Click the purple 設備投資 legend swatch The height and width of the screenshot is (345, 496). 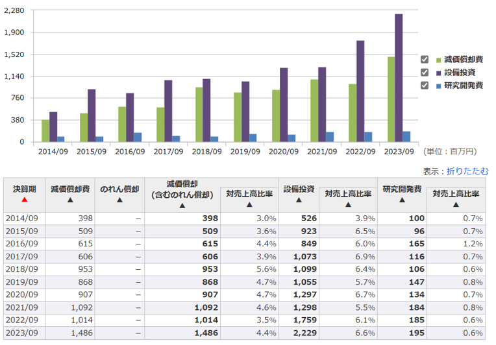(439, 72)
